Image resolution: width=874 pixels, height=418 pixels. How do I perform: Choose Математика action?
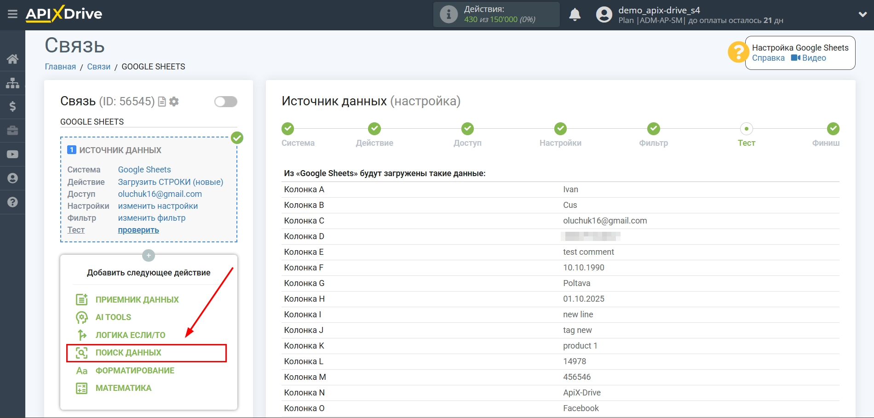click(x=122, y=388)
